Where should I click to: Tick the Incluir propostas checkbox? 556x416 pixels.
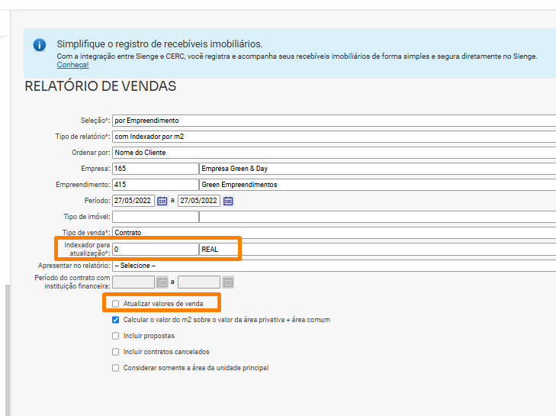(x=116, y=336)
